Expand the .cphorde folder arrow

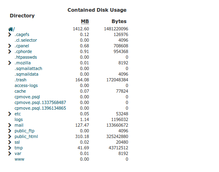click(x=10, y=51)
